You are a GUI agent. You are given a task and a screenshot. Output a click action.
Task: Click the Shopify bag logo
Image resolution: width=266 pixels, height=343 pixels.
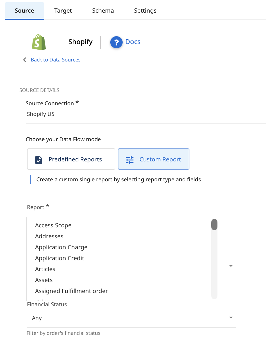point(39,42)
